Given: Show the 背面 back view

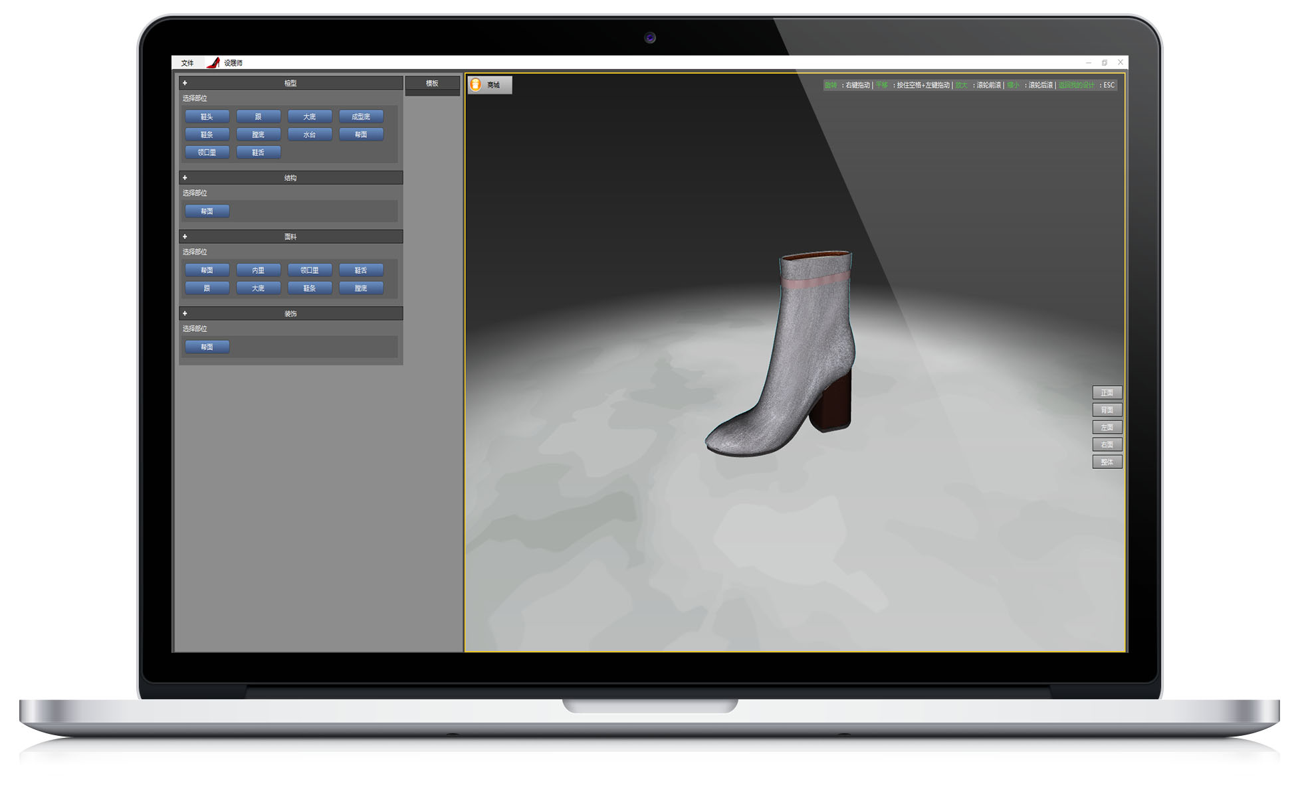Looking at the screenshot, I should [1107, 410].
